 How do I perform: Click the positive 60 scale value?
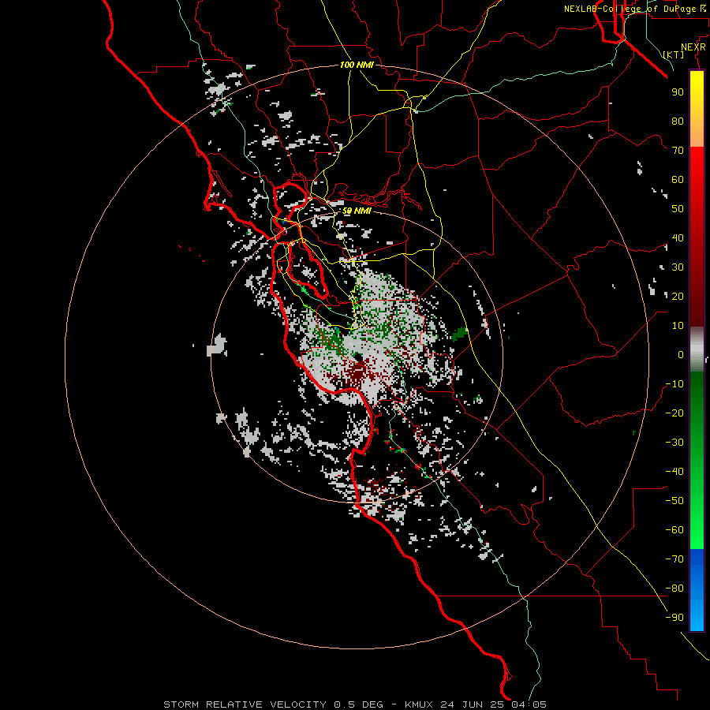point(678,179)
